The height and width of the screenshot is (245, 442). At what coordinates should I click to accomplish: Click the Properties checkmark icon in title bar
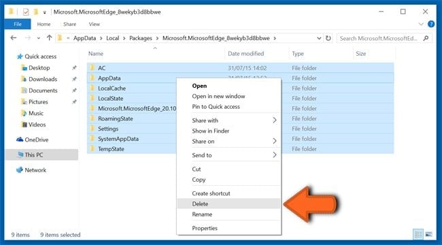[x=26, y=12]
